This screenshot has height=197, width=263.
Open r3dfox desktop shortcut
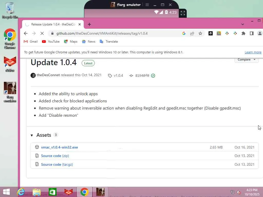coord(10,64)
